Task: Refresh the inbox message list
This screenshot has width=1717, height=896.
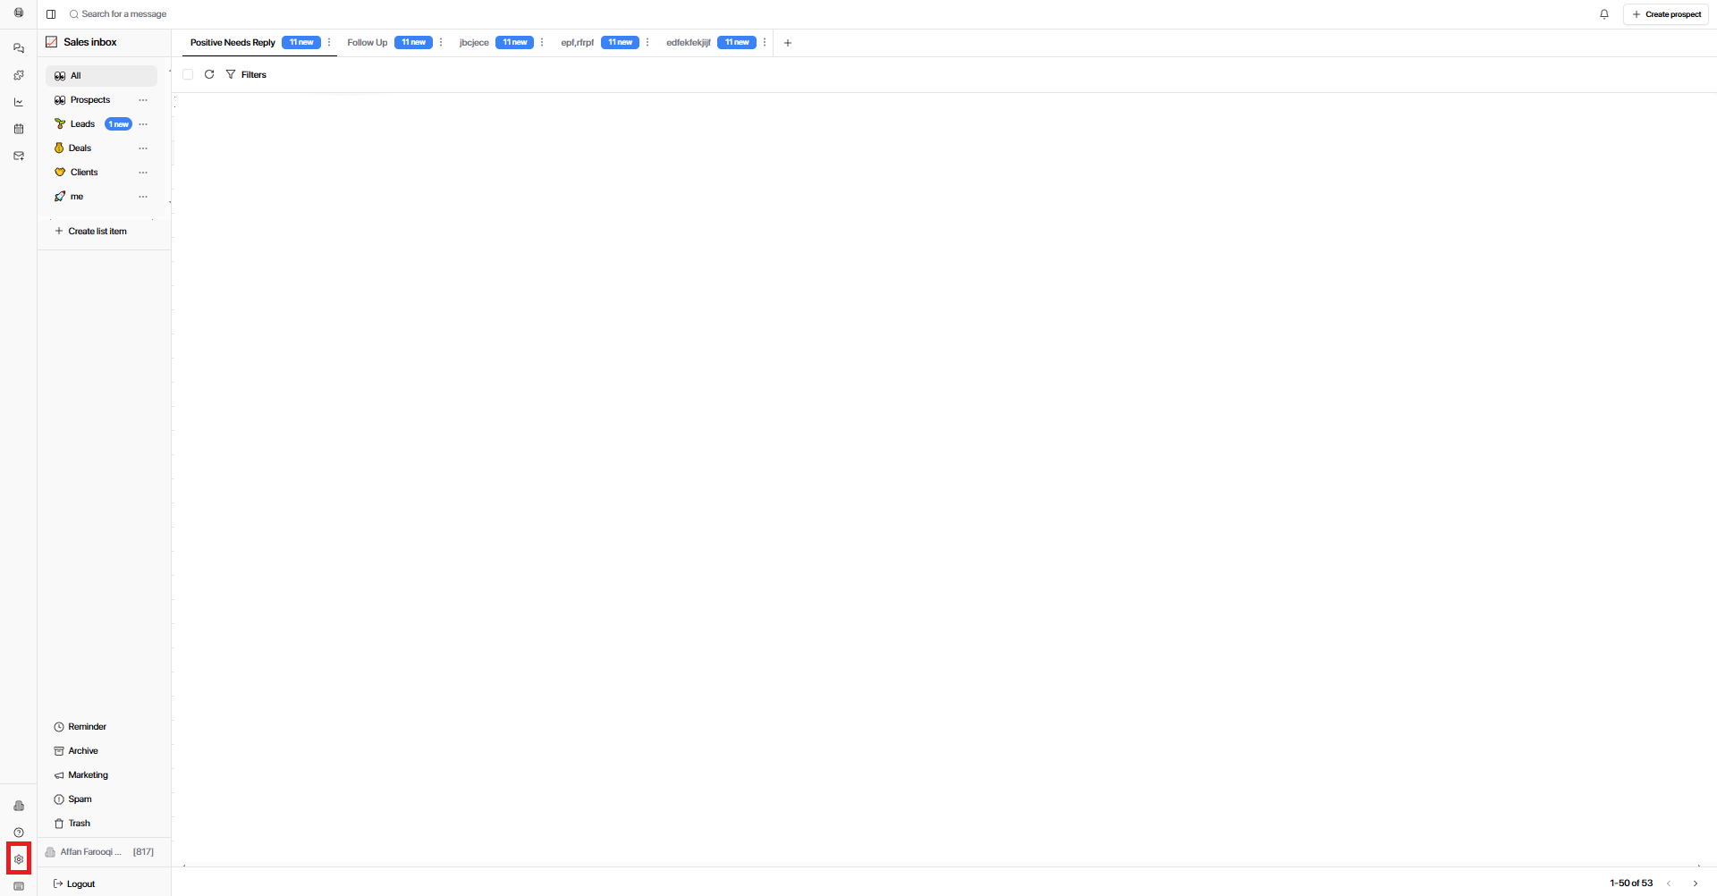Action: click(x=209, y=74)
